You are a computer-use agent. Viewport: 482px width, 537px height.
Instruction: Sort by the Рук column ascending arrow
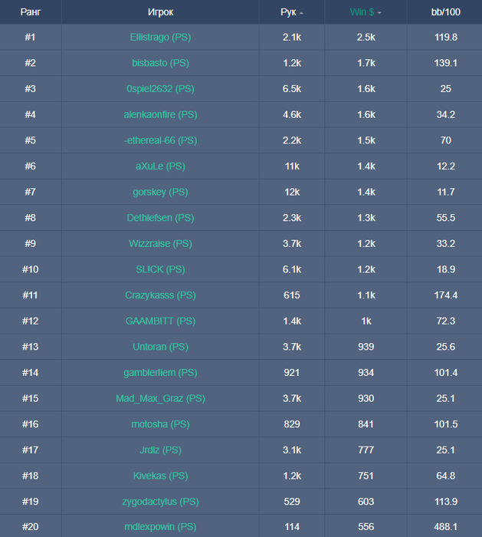(301, 13)
